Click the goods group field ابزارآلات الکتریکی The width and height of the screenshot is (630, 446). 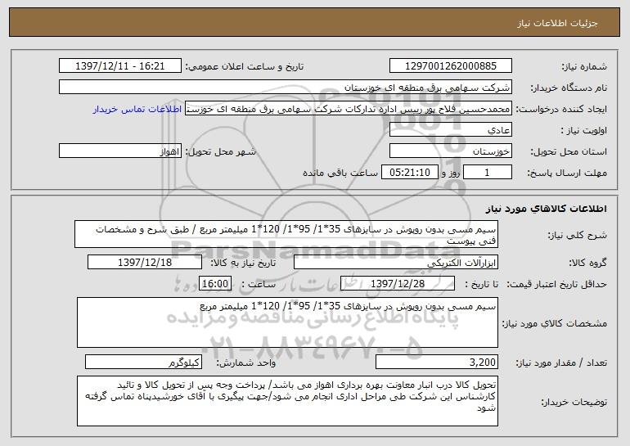396,263
